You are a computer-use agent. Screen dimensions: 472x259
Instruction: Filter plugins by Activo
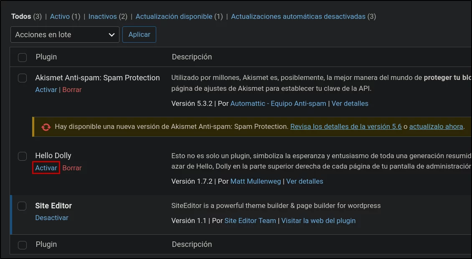pyautogui.click(x=60, y=17)
